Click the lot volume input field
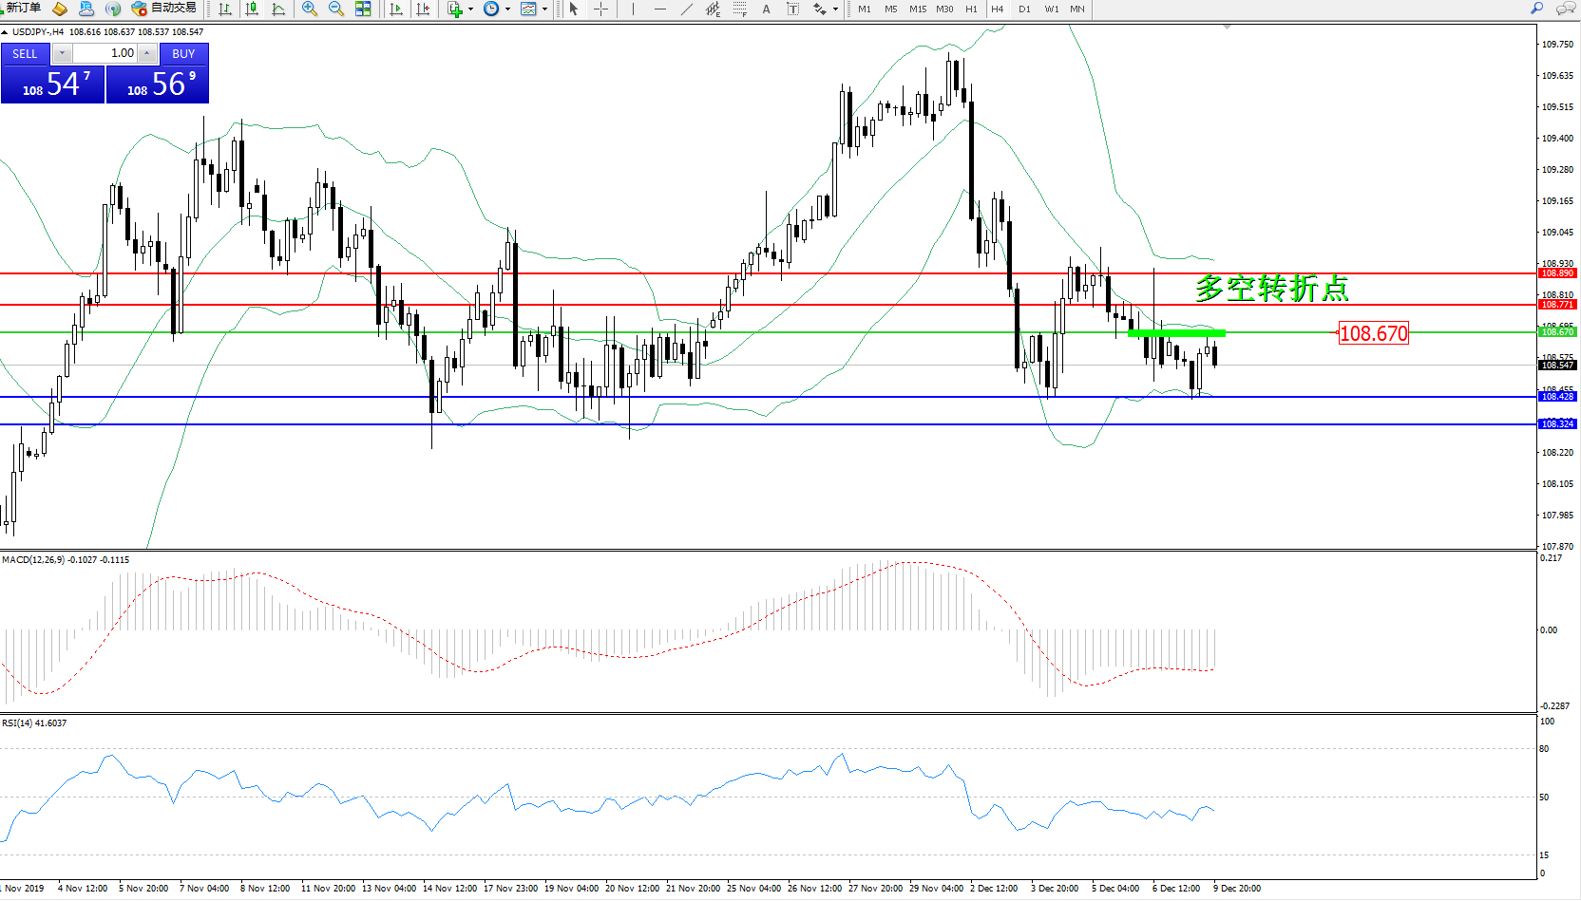The height and width of the screenshot is (901, 1581). pos(105,53)
